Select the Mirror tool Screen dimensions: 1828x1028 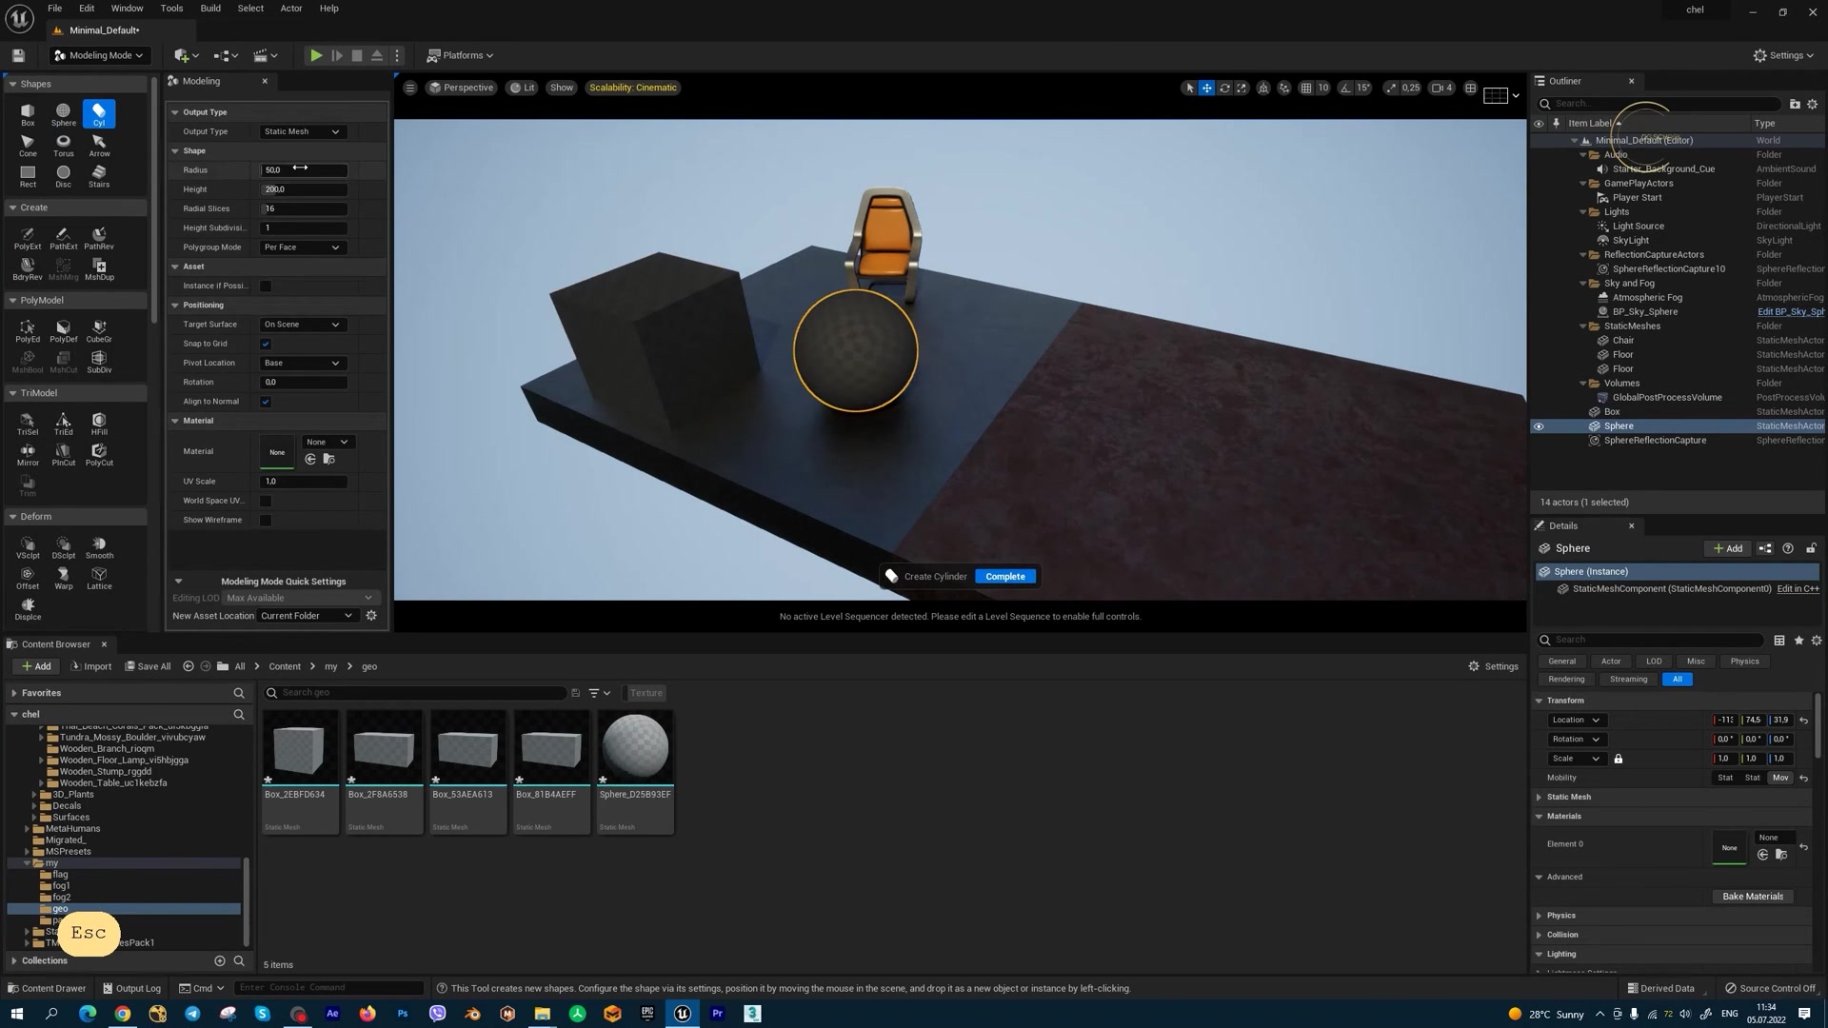coord(28,455)
